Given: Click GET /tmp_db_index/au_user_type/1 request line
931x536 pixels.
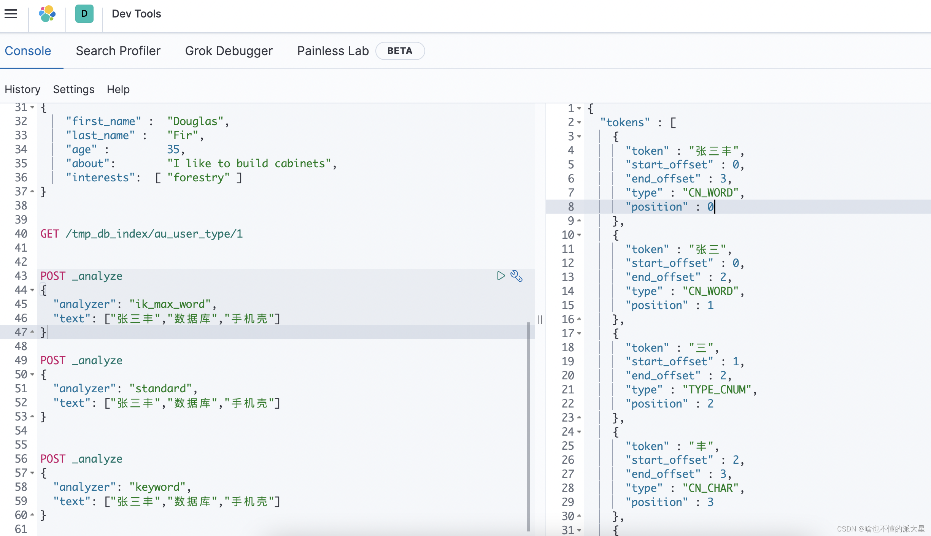Looking at the screenshot, I should click(x=141, y=233).
